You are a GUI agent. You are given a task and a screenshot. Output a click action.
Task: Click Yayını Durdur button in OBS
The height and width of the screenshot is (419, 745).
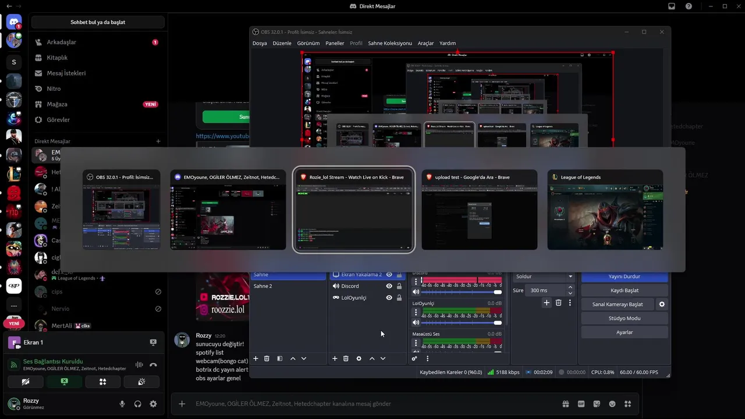pyautogui.click(x=625, y=276)
